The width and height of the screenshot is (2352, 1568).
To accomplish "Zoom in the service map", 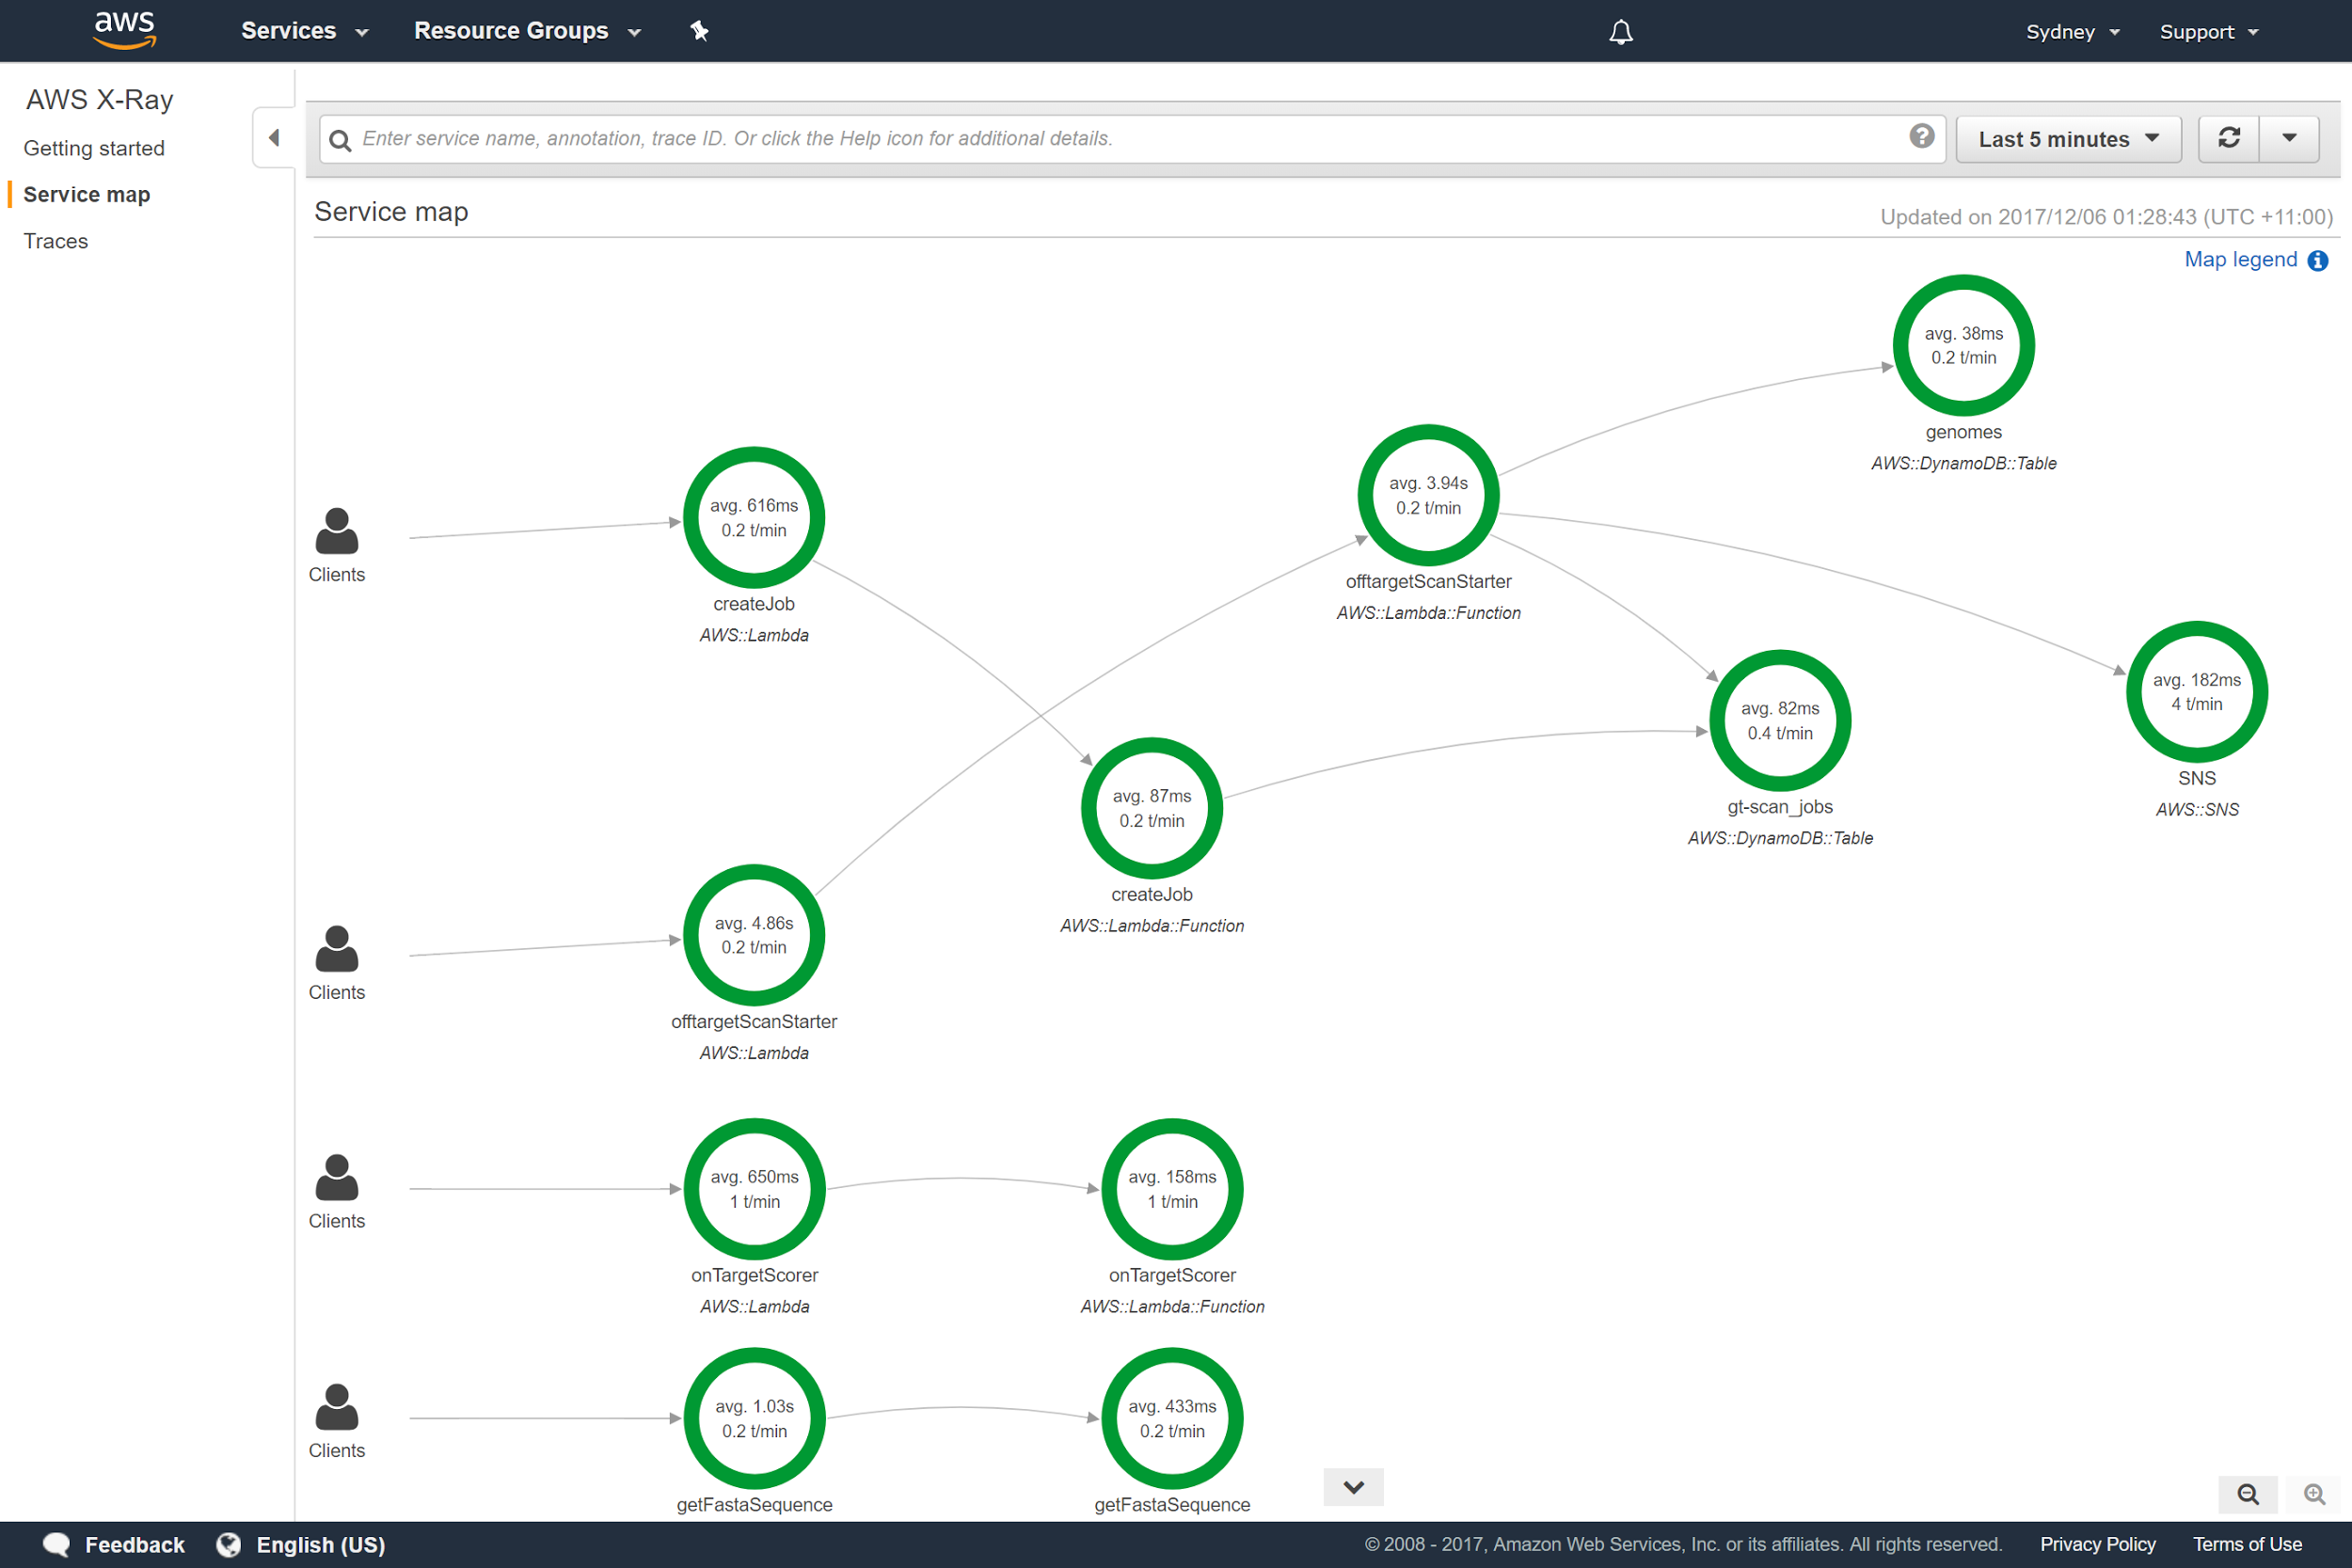I will [x=2314, y=1494].
